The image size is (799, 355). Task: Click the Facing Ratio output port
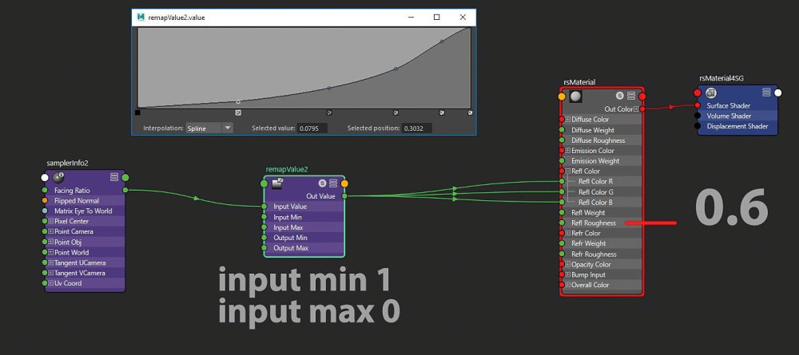tap(125, 190)
